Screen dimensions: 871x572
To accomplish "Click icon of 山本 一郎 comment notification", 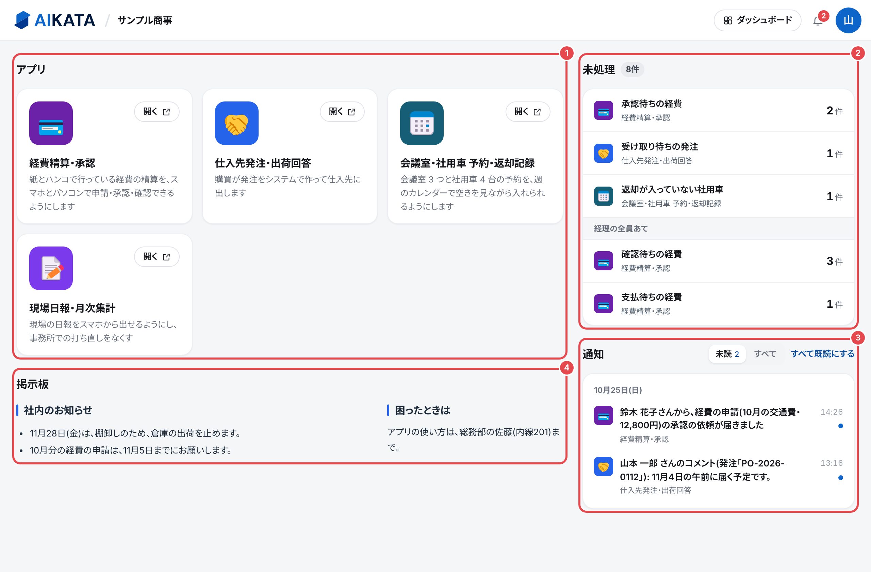I will (604, 466).
